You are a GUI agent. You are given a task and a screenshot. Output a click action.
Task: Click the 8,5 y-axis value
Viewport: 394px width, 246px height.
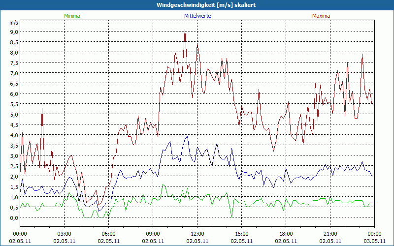pyautogui.click(x=14, y=42)
